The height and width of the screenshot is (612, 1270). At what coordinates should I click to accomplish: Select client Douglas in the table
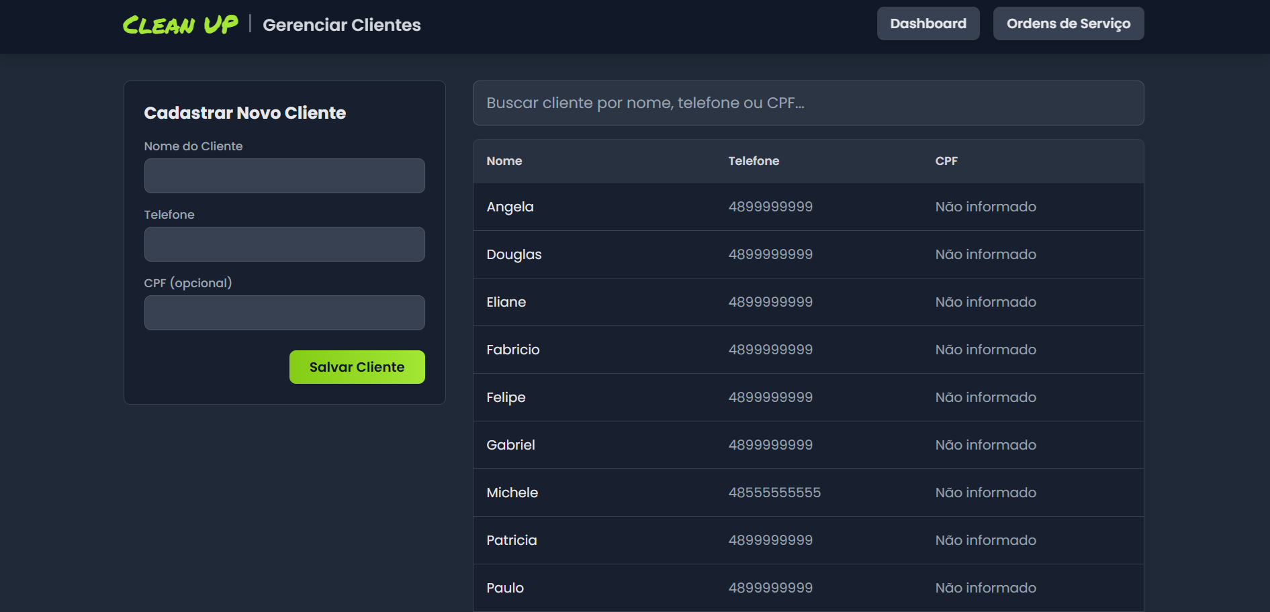click(x=514, y=254)
